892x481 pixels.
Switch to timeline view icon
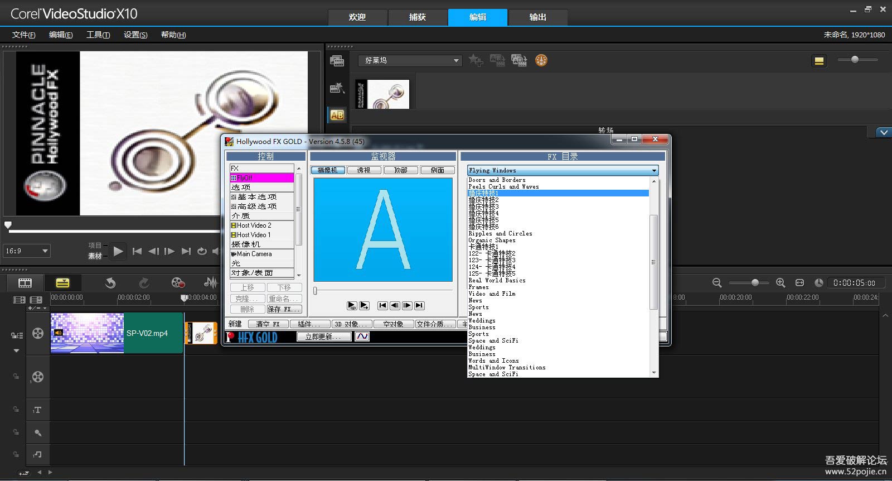point(62,283)
